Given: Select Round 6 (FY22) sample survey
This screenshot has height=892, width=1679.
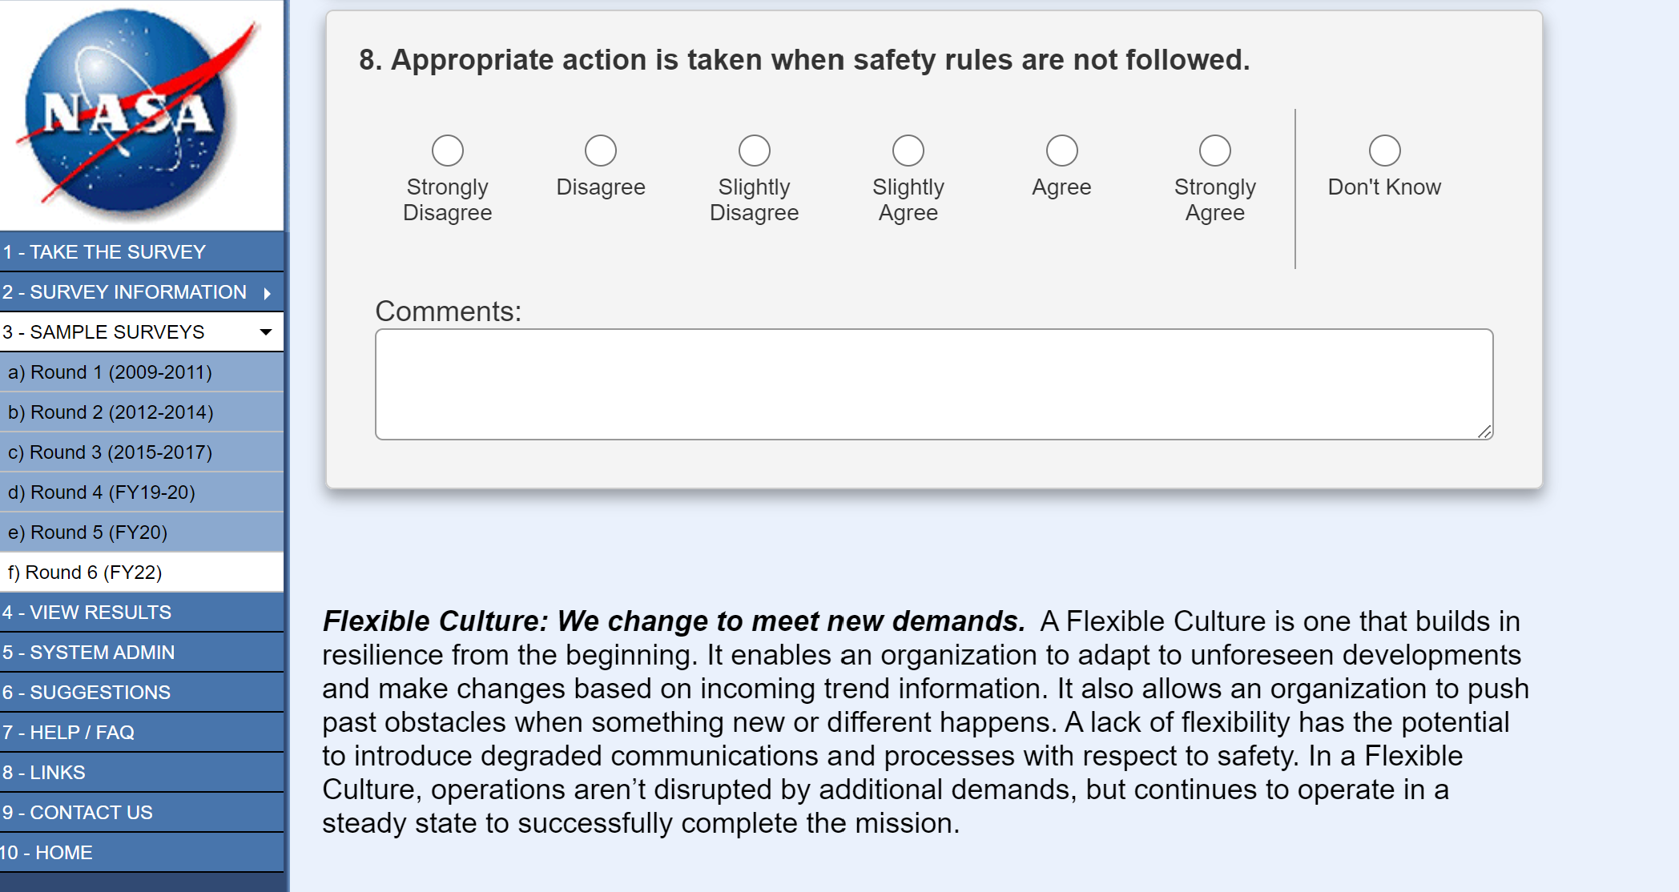Looking at the screenshot, I should tap(85, 573).
